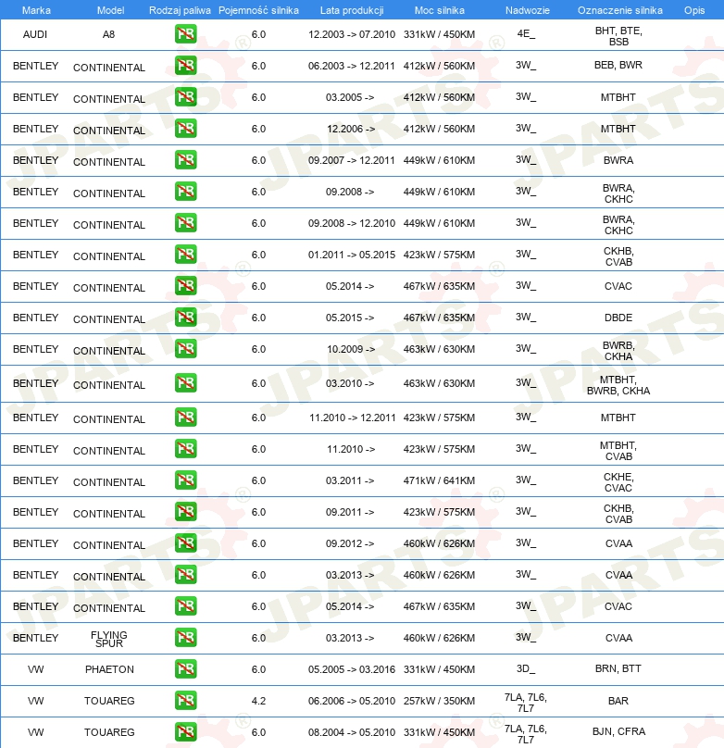The width and height of the screenshot is (724, 748).
Task: Click the fuel icon in the open-ended 09.2008 -> row
Action: [x=185, y=192]
